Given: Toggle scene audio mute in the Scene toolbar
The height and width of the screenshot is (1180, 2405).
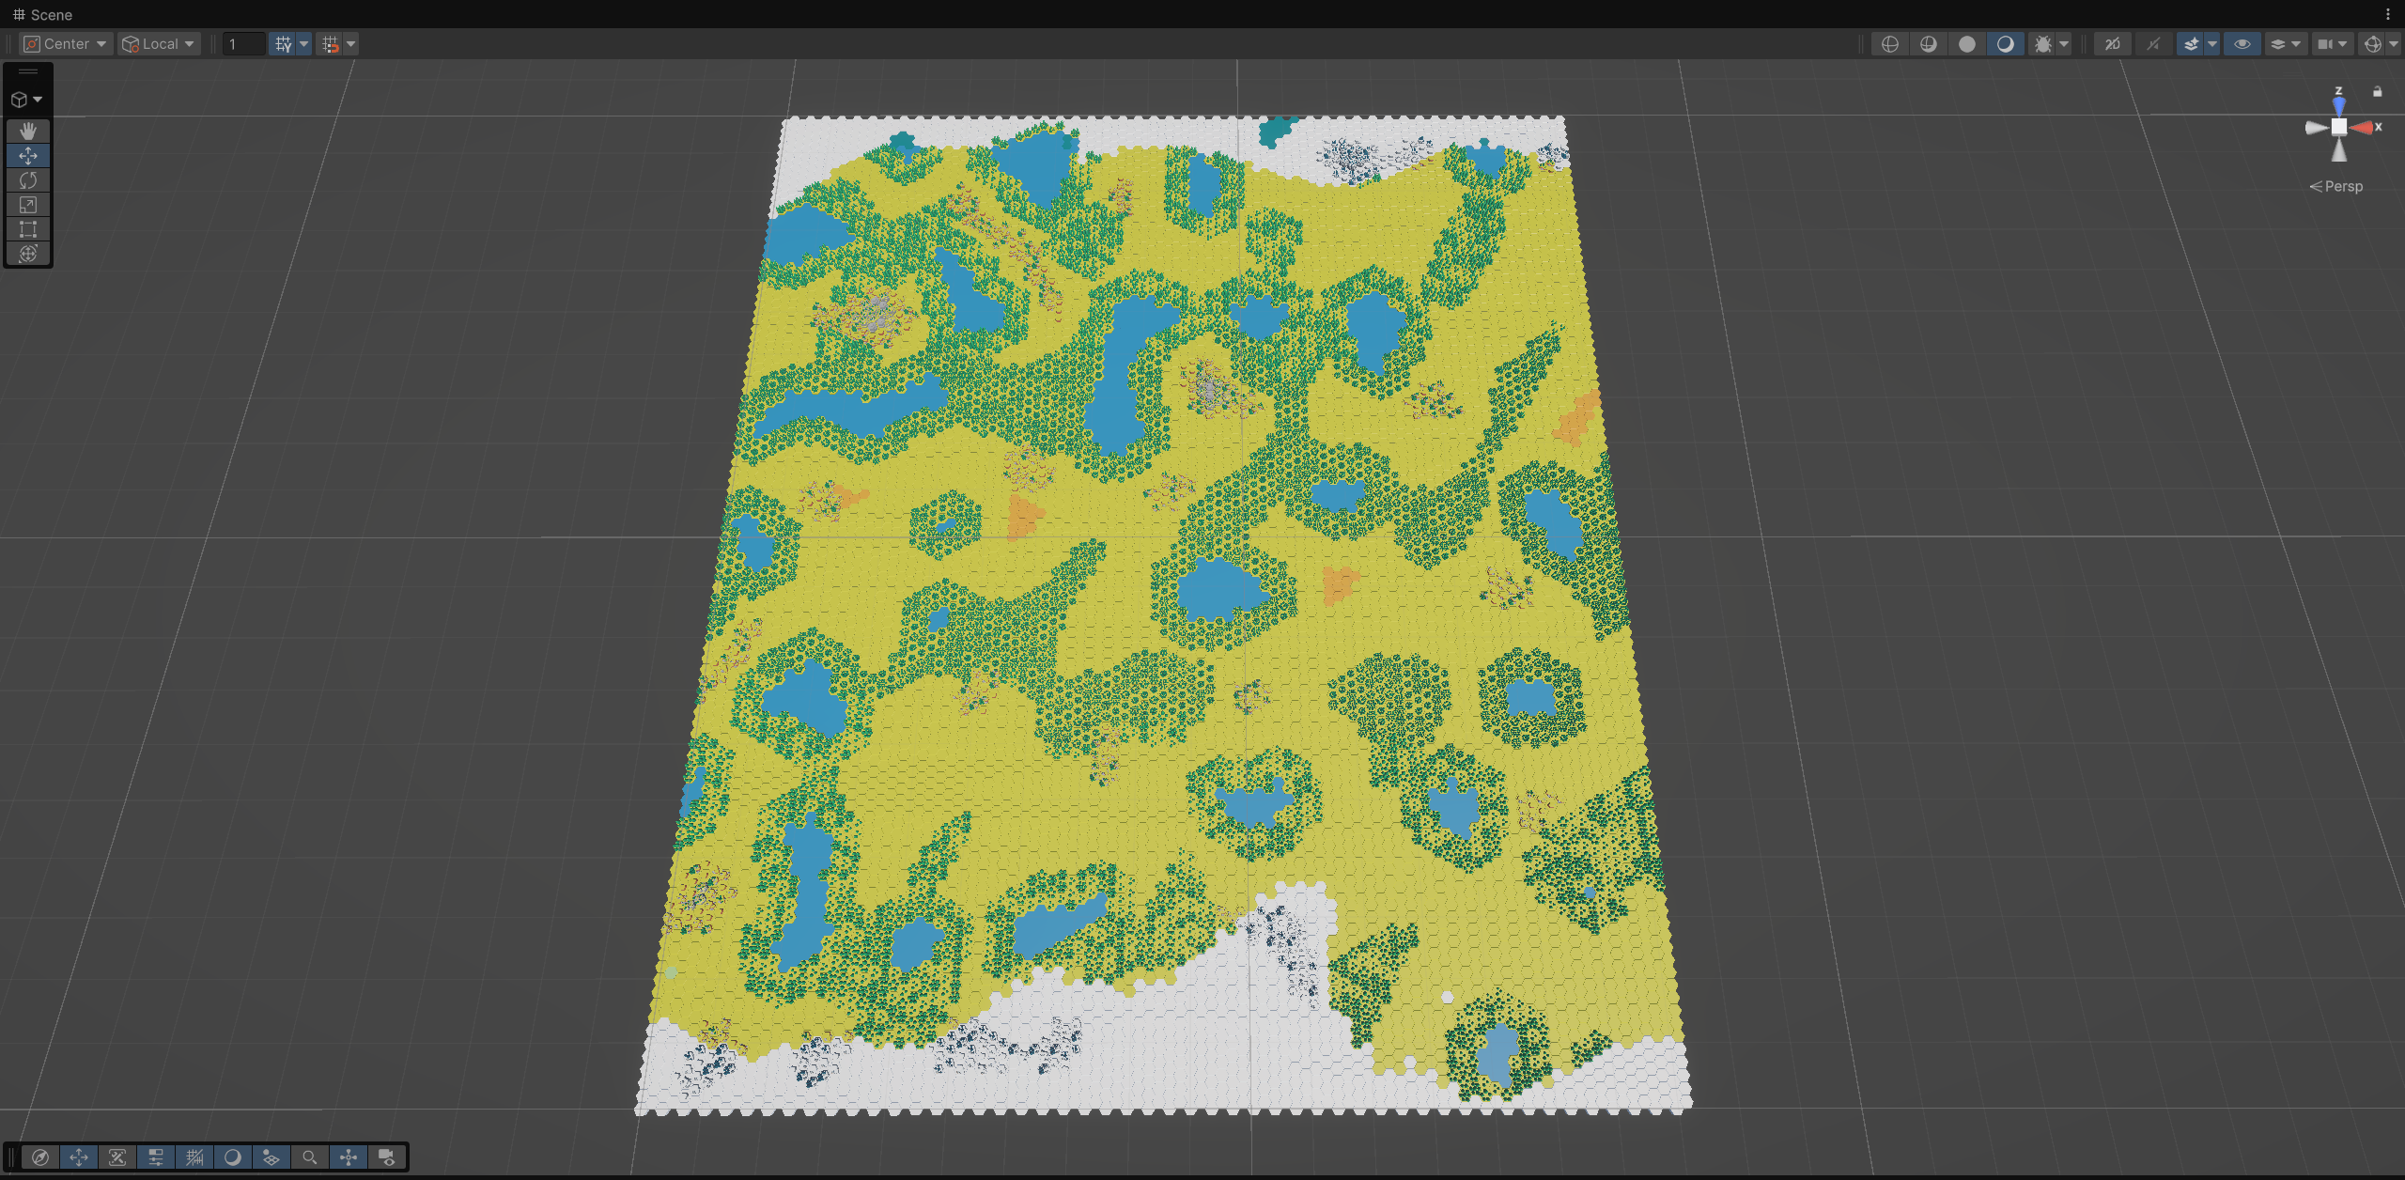Looking at the screenshot, I should (2152, 43).
